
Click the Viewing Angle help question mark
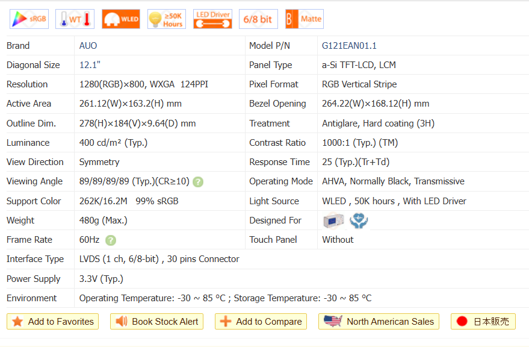198,182
